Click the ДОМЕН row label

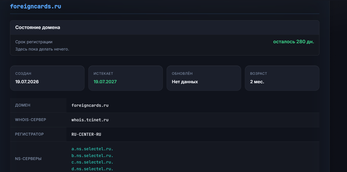(23, 105)
